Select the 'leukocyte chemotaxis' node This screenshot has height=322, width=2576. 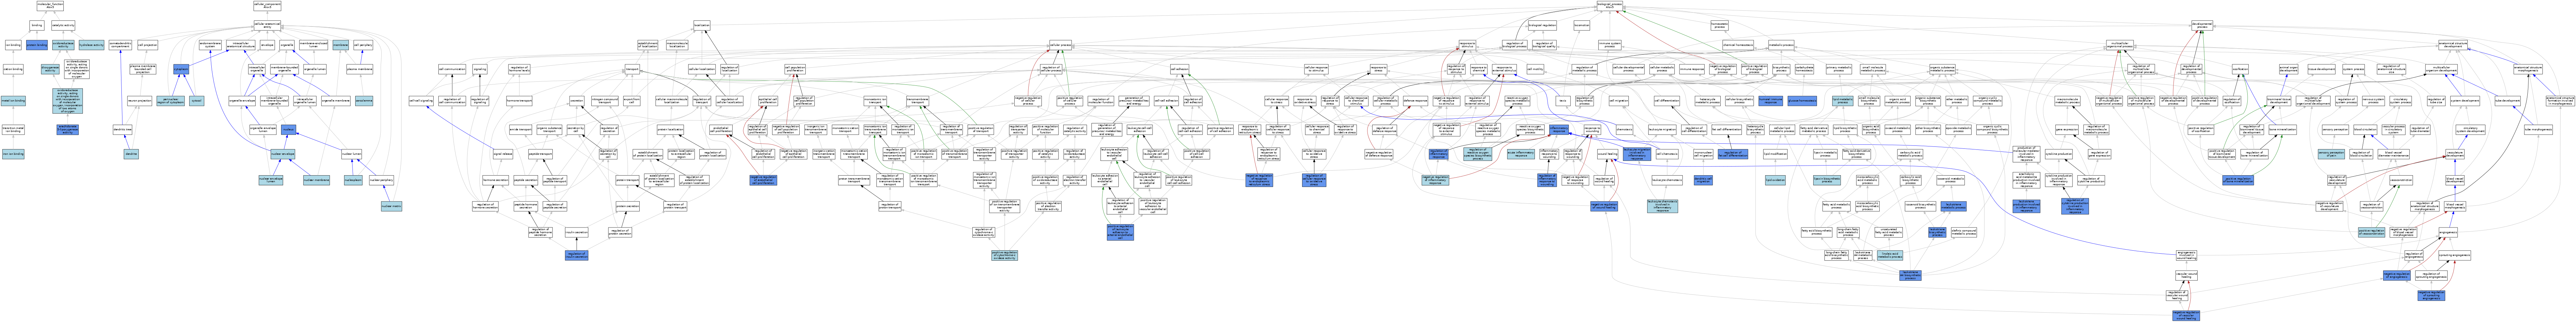[x=1667, y=180]
